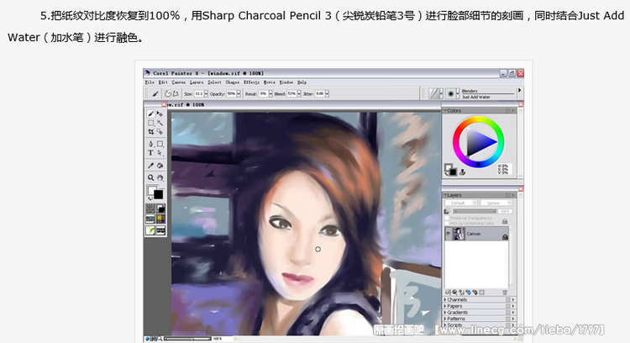The image size is (630, 343).
Task: Select the Text tool
Action: click(150, 153)
